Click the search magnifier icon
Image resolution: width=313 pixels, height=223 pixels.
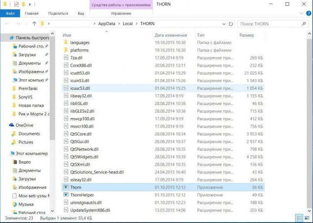(x=304, y=24)
